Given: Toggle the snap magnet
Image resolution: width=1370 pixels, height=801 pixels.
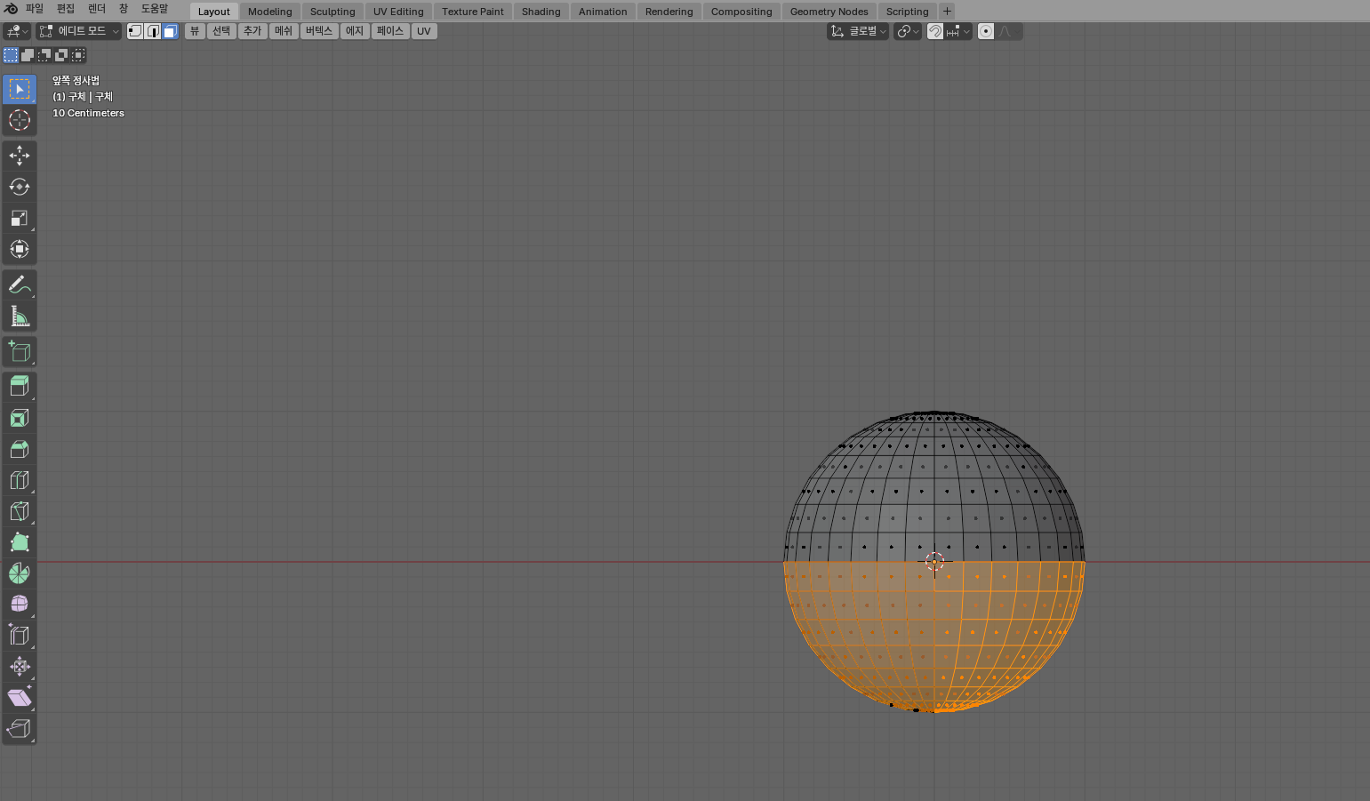Looking at the screenshot, I should 935,31.
